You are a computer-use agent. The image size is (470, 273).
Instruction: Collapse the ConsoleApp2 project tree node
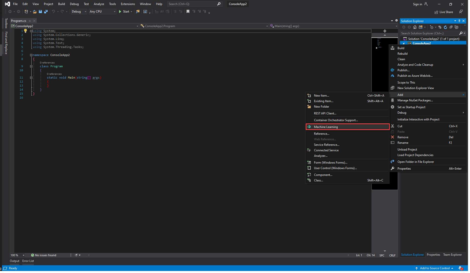[404, 43]
